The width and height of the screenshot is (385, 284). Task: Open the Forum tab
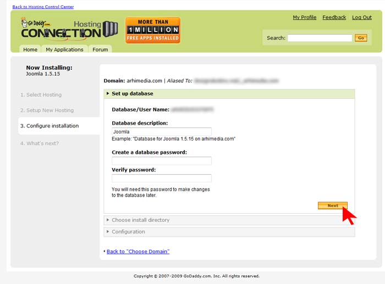[100, 49]
